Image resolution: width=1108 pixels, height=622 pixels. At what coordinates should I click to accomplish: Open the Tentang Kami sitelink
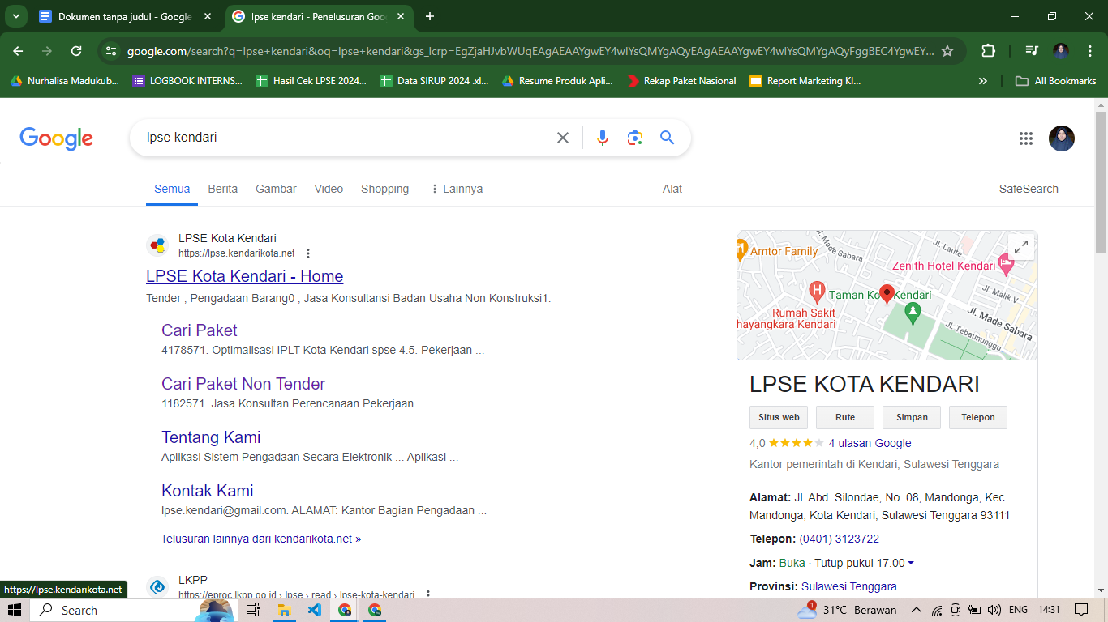[211, 437]
